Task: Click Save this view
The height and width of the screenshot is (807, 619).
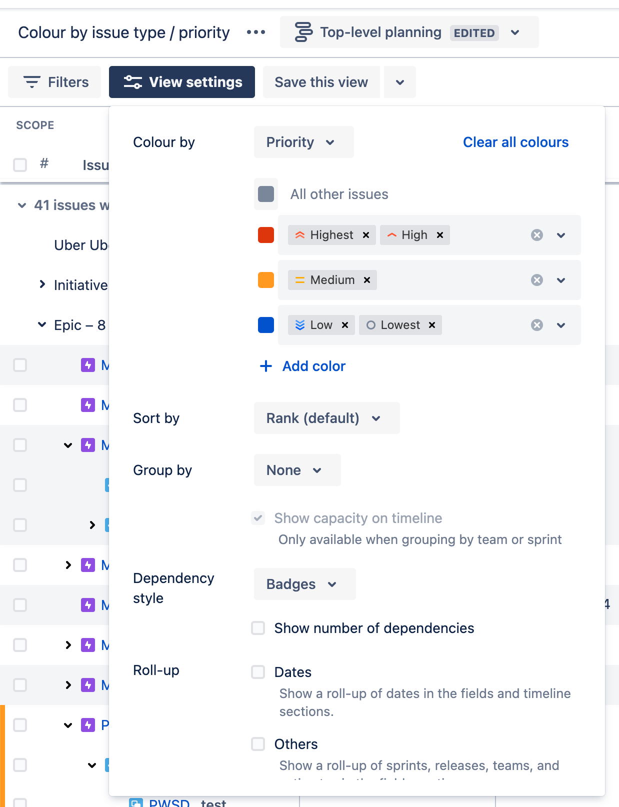Action: tap(321, 82)
